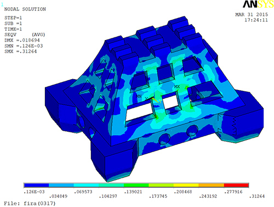Pick the yellow legend band above .208468

pyautogui.click(x=186, y=185)
